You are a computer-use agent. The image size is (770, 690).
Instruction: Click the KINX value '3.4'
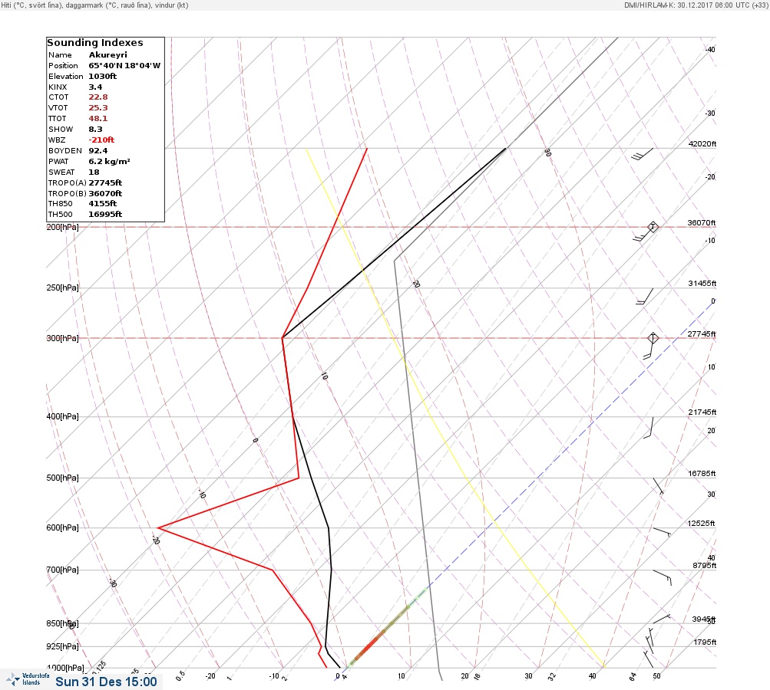click(96, 87)
